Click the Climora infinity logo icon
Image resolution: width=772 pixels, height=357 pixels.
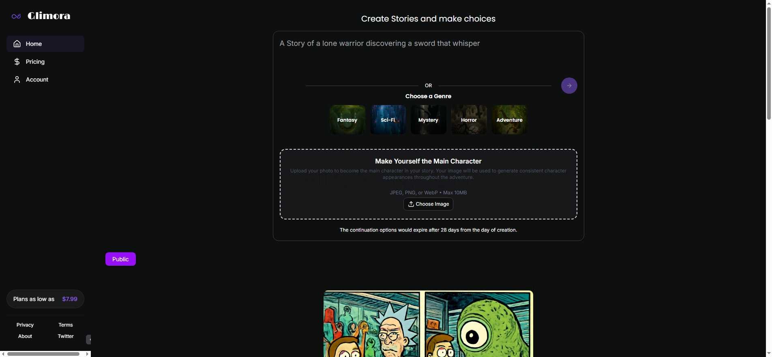click(16, 16)
